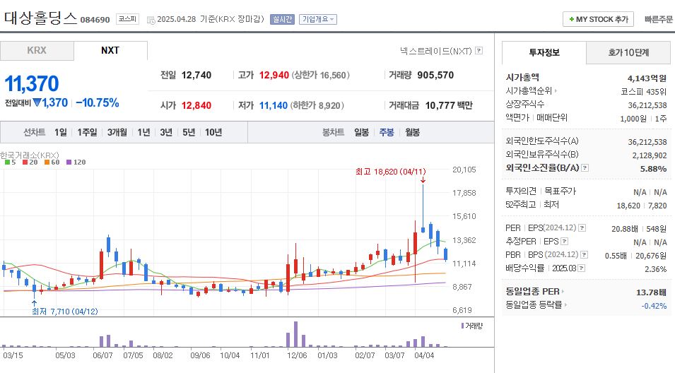The width and height of the screenshot is (675, 373).
Task: Click the arrow beside 시가총액순위
Action: tap(556, 90)
